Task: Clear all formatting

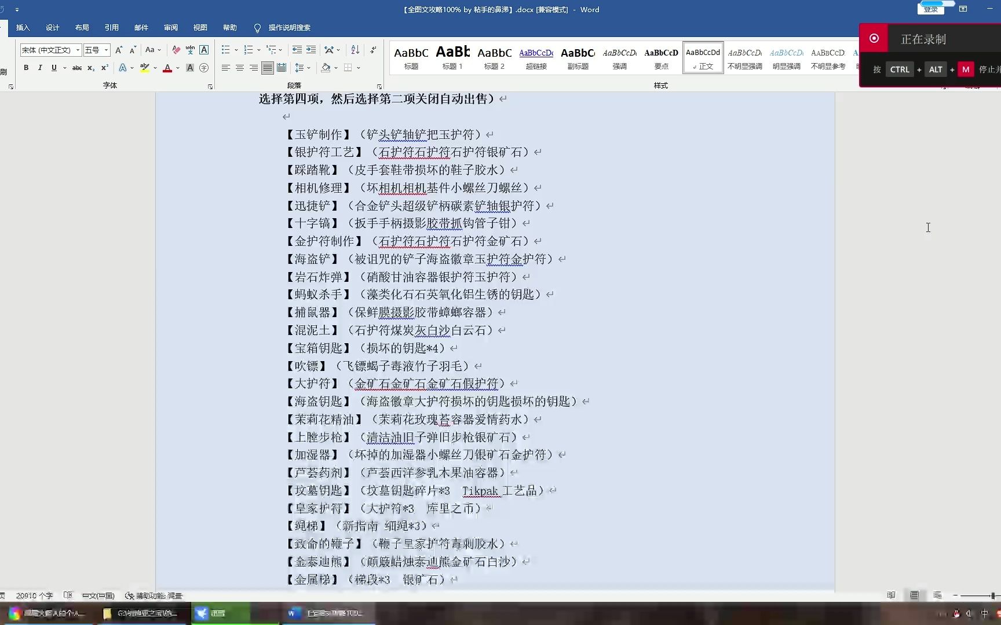Action: pos(176,50)
